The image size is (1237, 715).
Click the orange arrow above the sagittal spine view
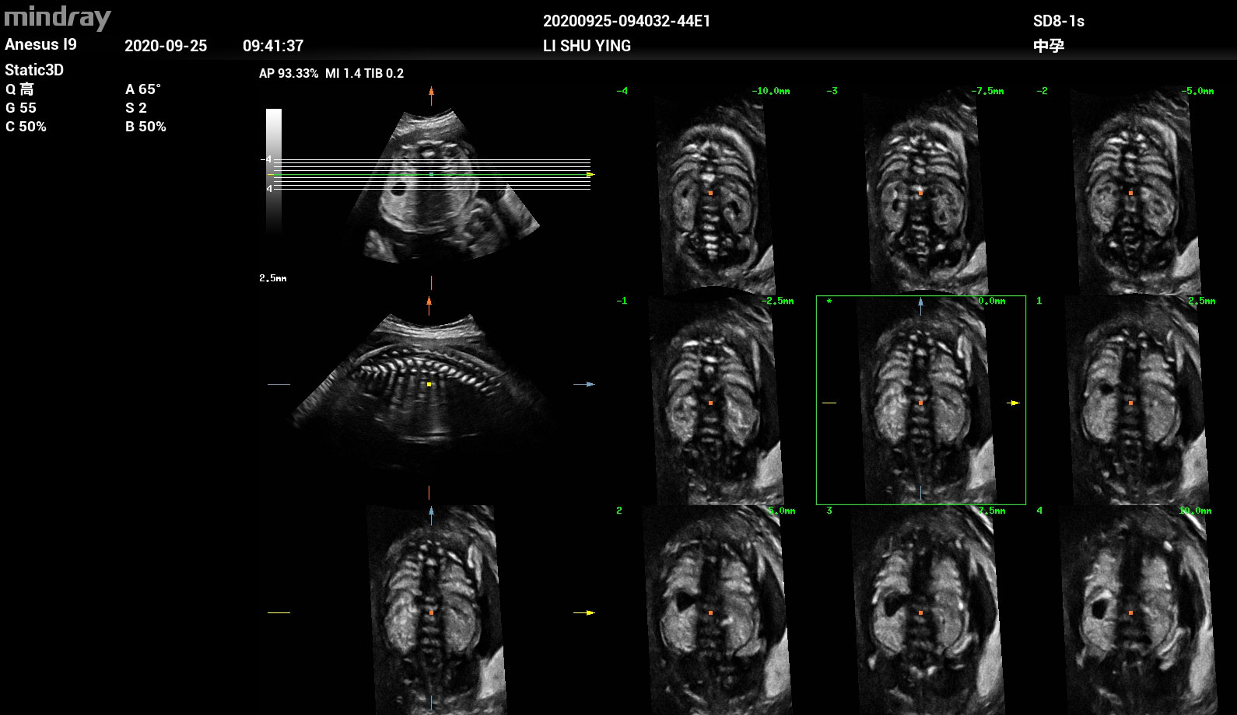click(429, 305)
